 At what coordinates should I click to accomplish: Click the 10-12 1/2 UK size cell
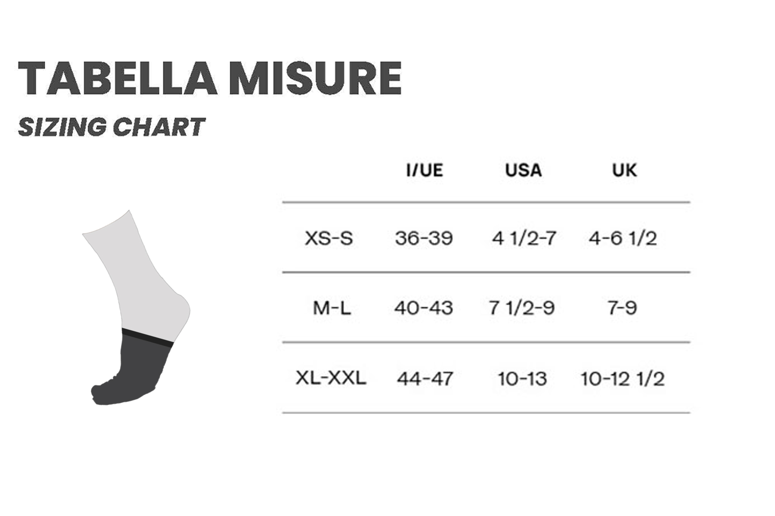coord(623,379)
